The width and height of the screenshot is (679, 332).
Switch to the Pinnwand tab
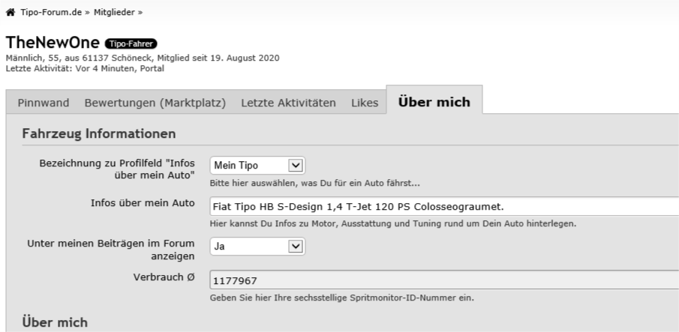point(44,103)
